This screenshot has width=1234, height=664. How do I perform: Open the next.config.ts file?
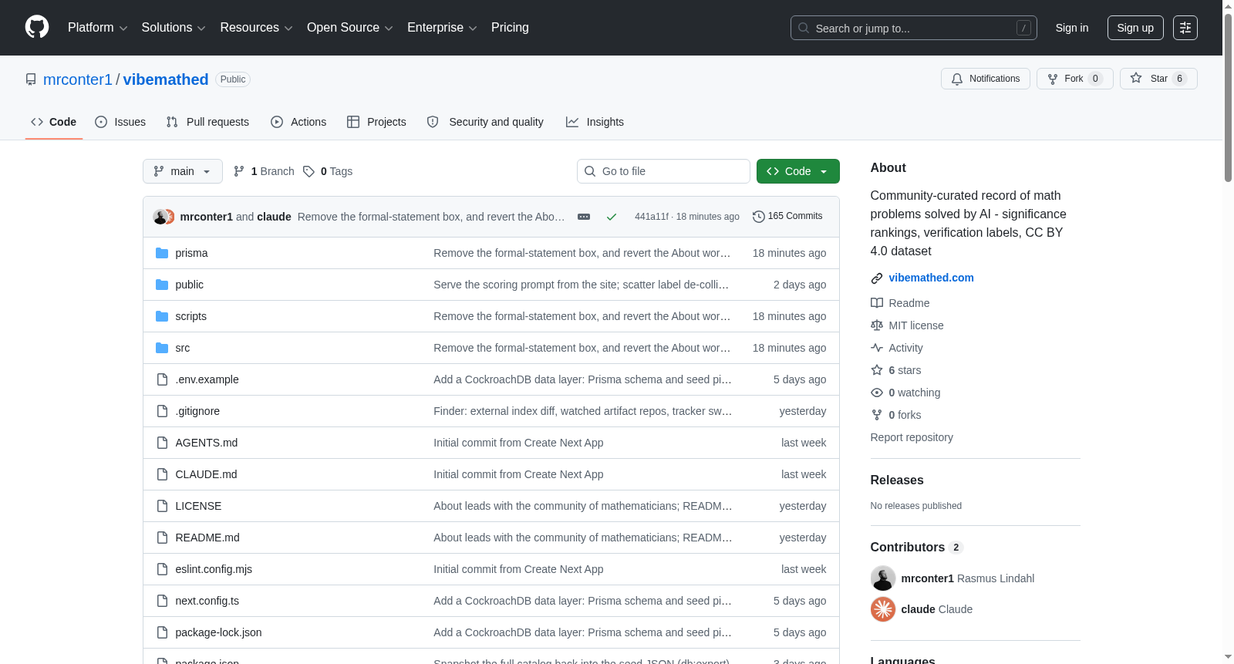pos(207,601)
